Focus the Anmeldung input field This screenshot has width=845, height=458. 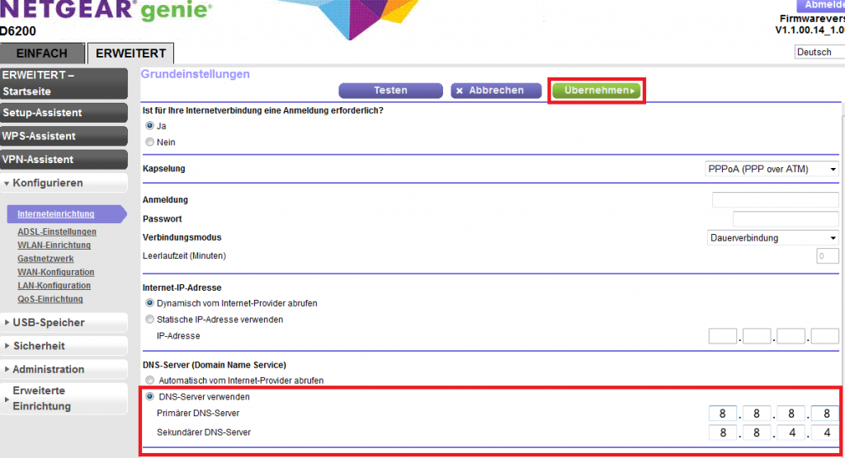(776, 199)
